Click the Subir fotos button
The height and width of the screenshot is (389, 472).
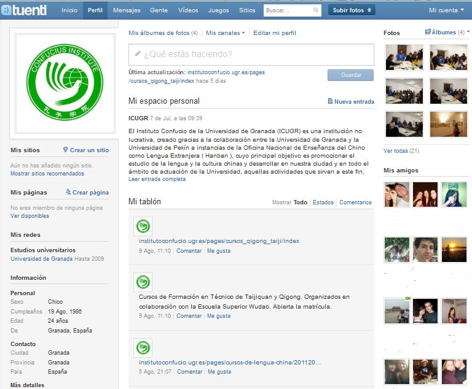click(x=352, y=10)
